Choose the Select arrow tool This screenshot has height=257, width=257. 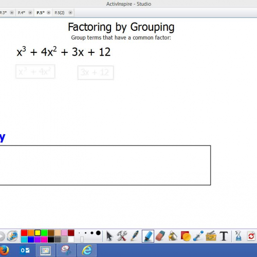[109, 236]
